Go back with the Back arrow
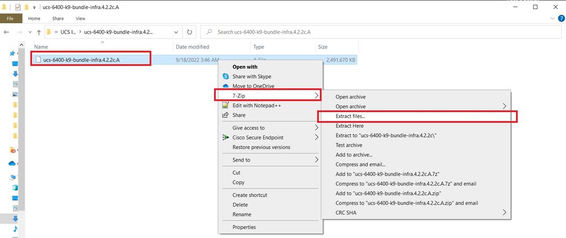This screenshot has width=566, height=238. pos(6,32)
